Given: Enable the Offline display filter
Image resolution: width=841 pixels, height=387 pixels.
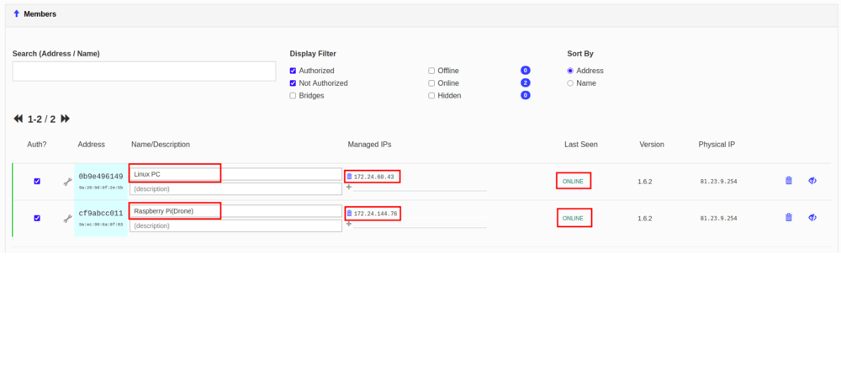Looking at the screenshot, I should pos(431,71).
